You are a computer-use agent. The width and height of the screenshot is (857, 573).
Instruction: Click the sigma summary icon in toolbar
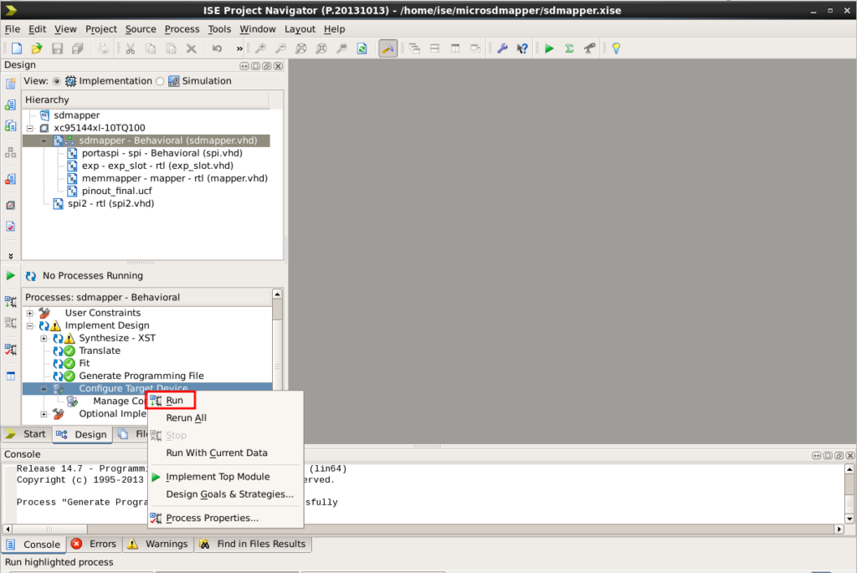coord(569,49)
